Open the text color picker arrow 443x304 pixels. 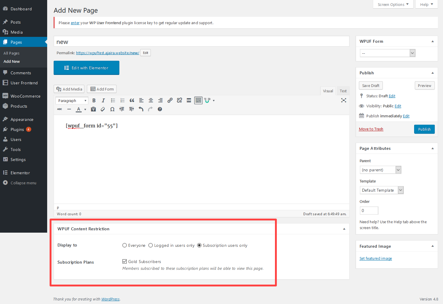click(85, 109)
